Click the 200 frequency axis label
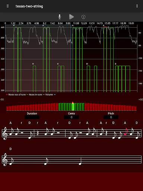The width and height of the screenshot is (143, 191). [3, 90]
